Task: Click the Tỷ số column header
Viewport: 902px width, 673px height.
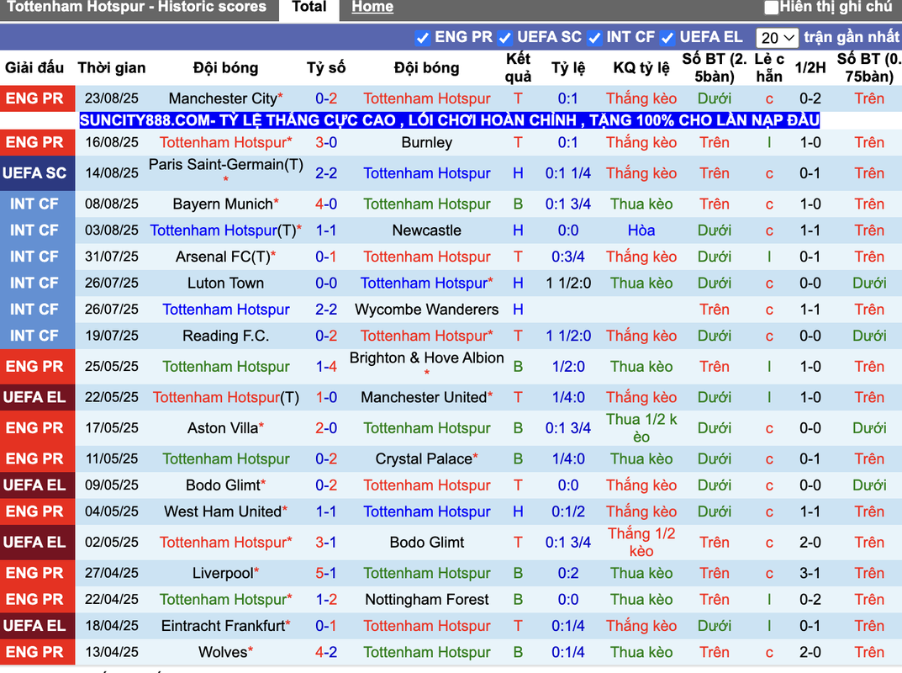Action: (326, 68)
